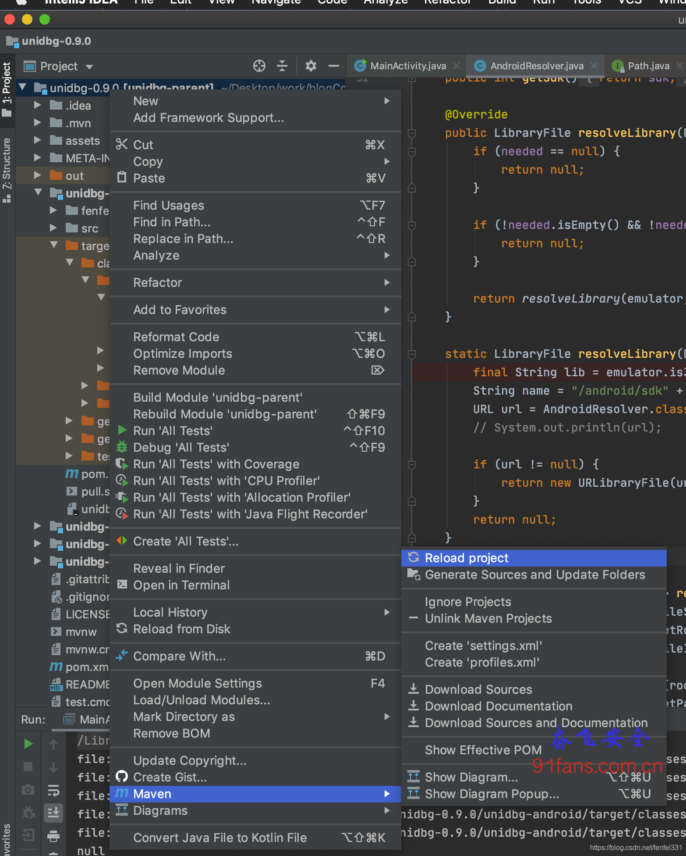Click the Generate Sources folder icon

pos(414,574)
